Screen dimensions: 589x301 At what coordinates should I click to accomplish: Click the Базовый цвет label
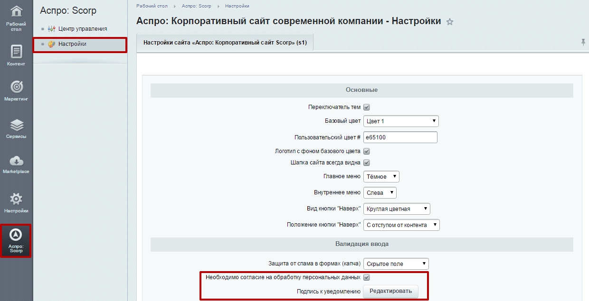[343, 121]
